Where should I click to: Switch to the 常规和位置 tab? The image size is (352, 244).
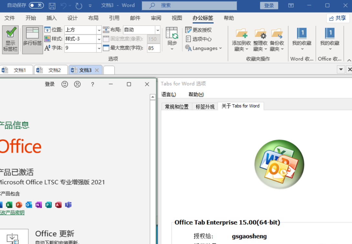point(177,107)
